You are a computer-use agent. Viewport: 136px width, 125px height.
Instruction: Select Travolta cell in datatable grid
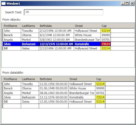[x=30, y=84]
